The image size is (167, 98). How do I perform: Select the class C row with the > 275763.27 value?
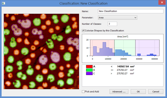pyautogui.click(x=123, y=73)
